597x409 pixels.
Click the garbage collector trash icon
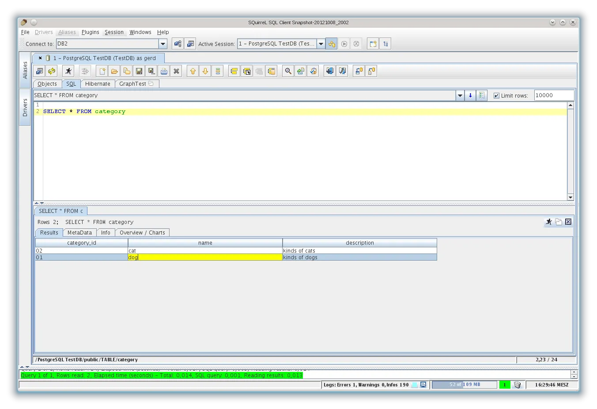517,385
